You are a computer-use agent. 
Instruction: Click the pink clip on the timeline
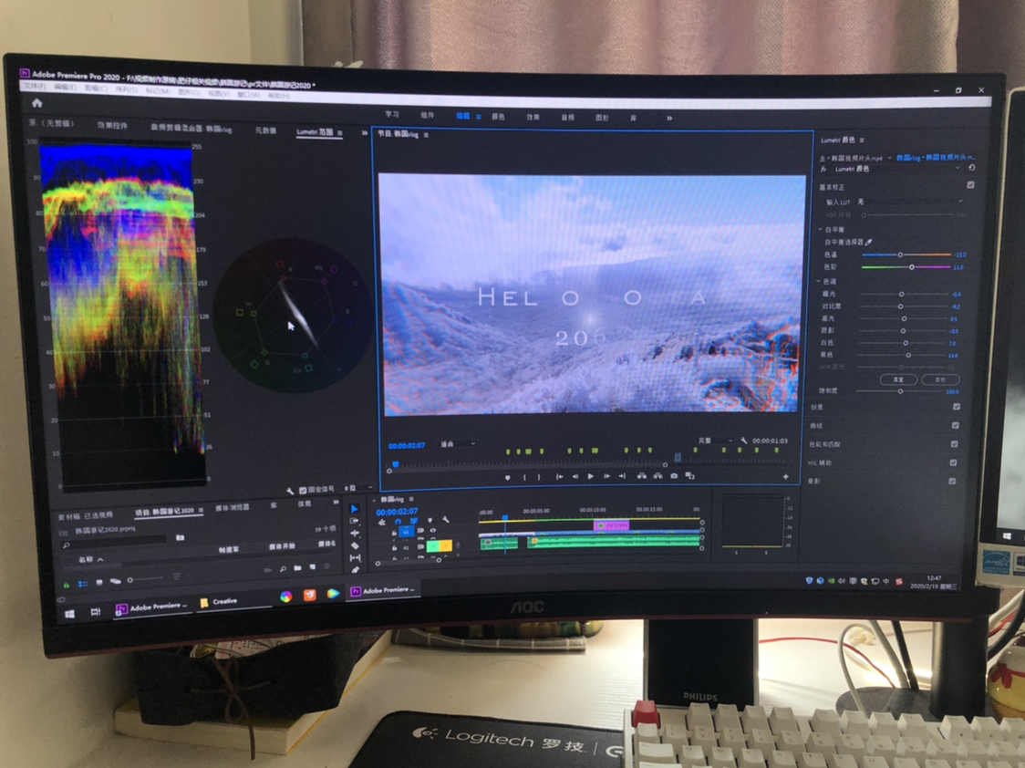610,525
